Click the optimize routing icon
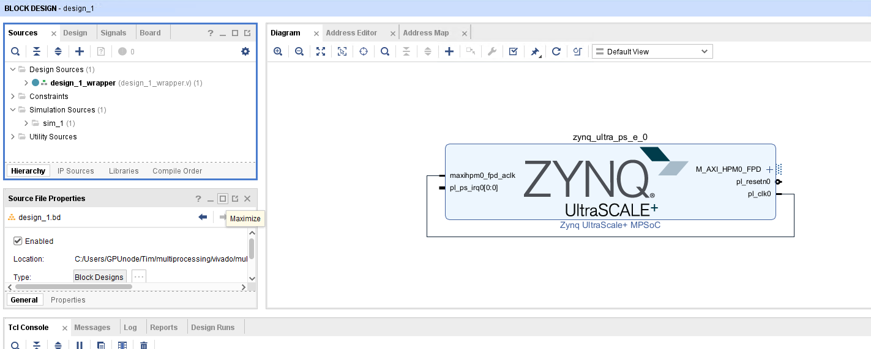The width and height of the screenshot is (871, 349). click(x=577, y=51)
